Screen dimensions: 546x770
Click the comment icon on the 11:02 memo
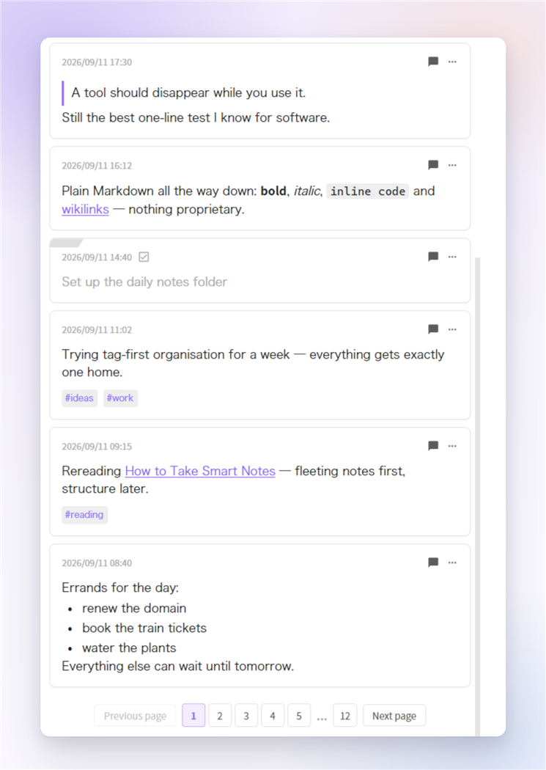point(433,329)
